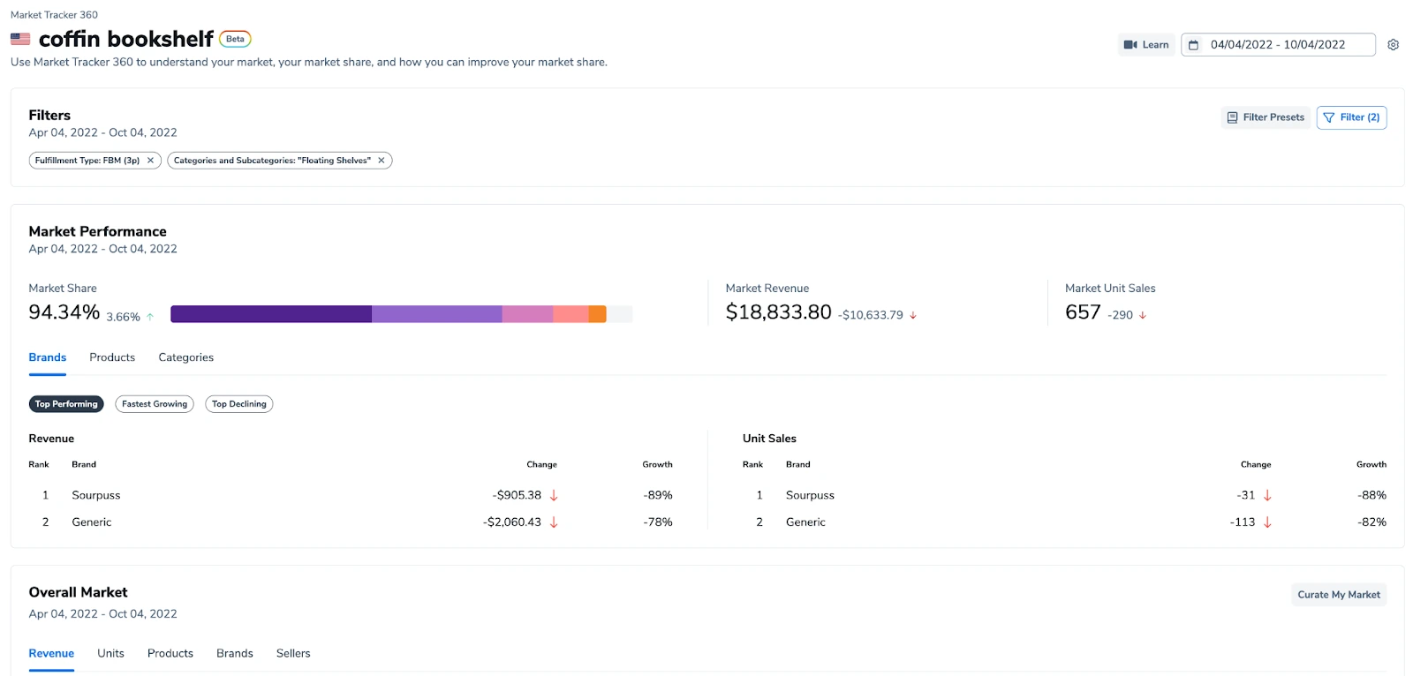1413x676 pixels.
Task: Remove the Floating Shelves category filter chip
Action: point(382,161)
